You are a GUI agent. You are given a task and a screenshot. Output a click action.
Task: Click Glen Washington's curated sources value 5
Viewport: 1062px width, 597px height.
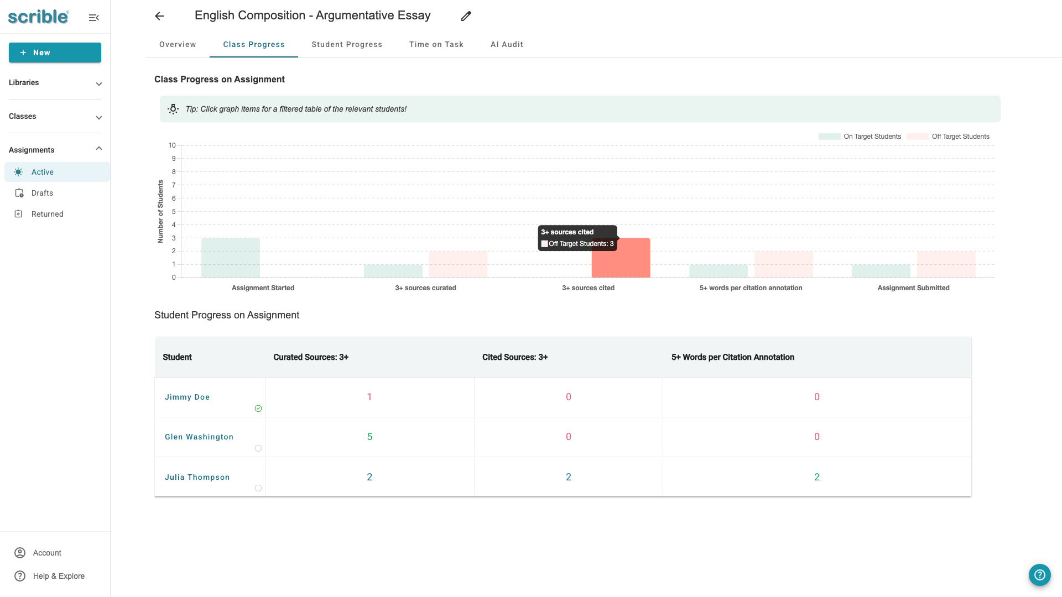coord(369,437)
